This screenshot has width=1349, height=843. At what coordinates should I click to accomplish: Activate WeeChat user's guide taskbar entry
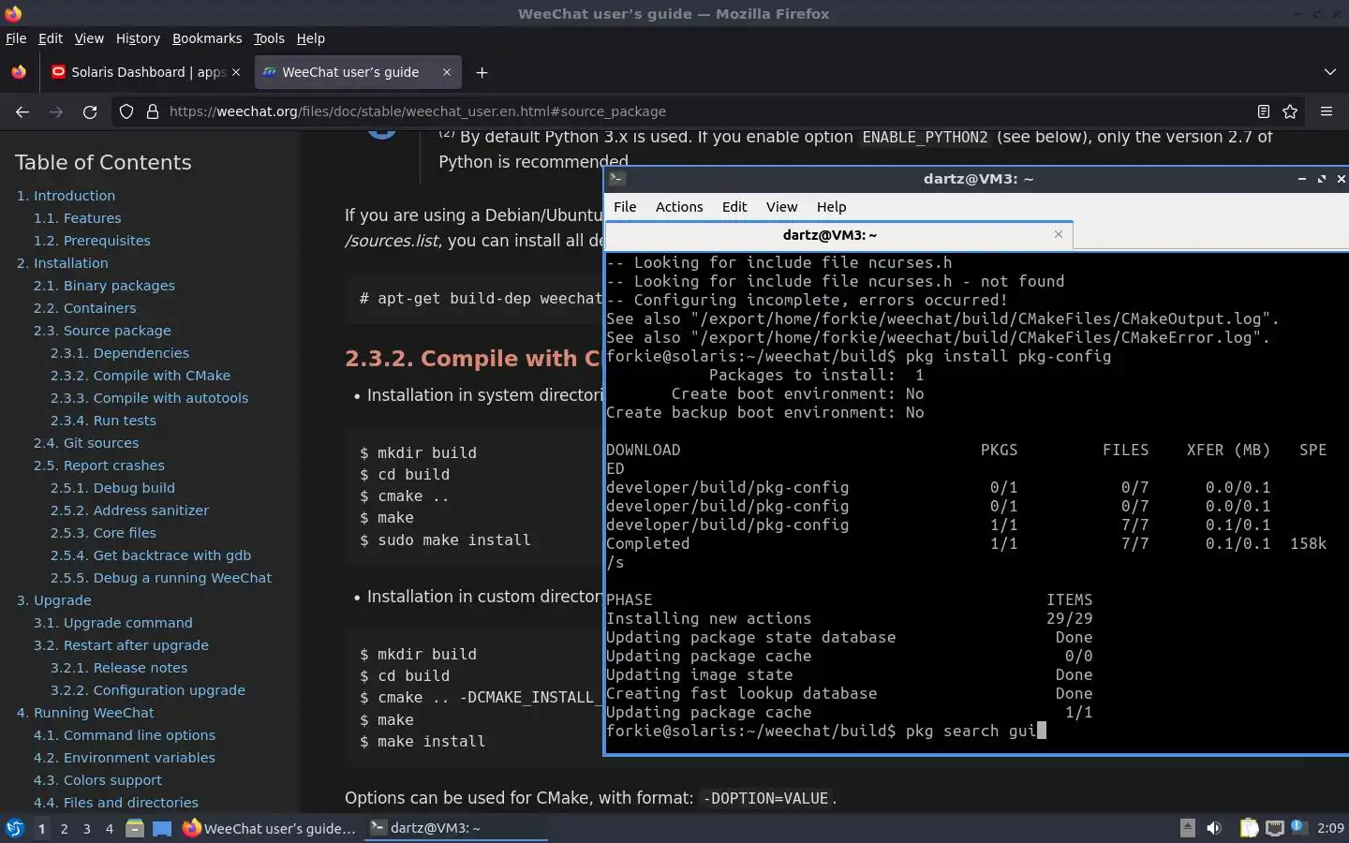(x=270, y=828)
